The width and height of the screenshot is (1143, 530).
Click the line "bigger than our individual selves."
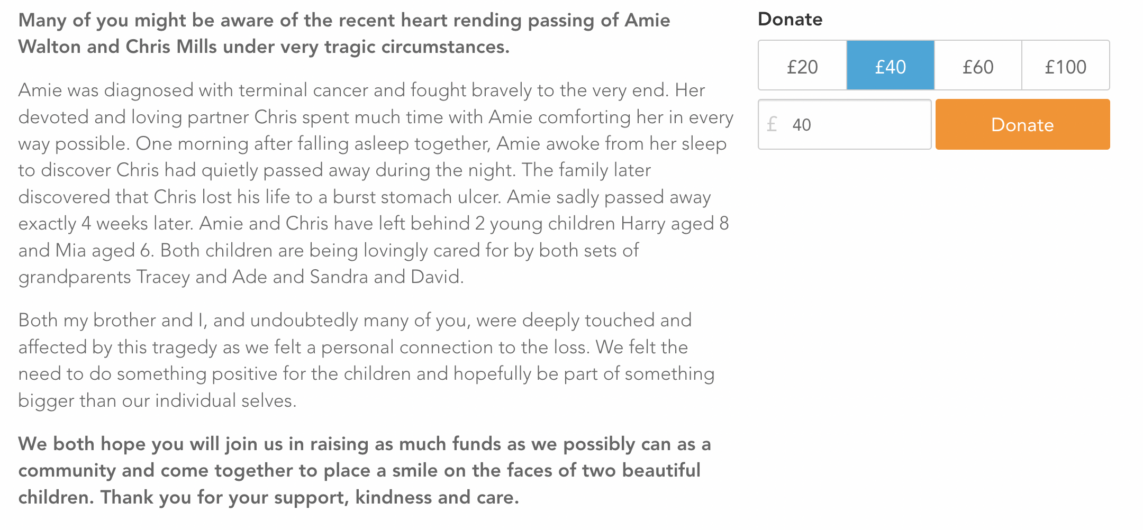157,400
